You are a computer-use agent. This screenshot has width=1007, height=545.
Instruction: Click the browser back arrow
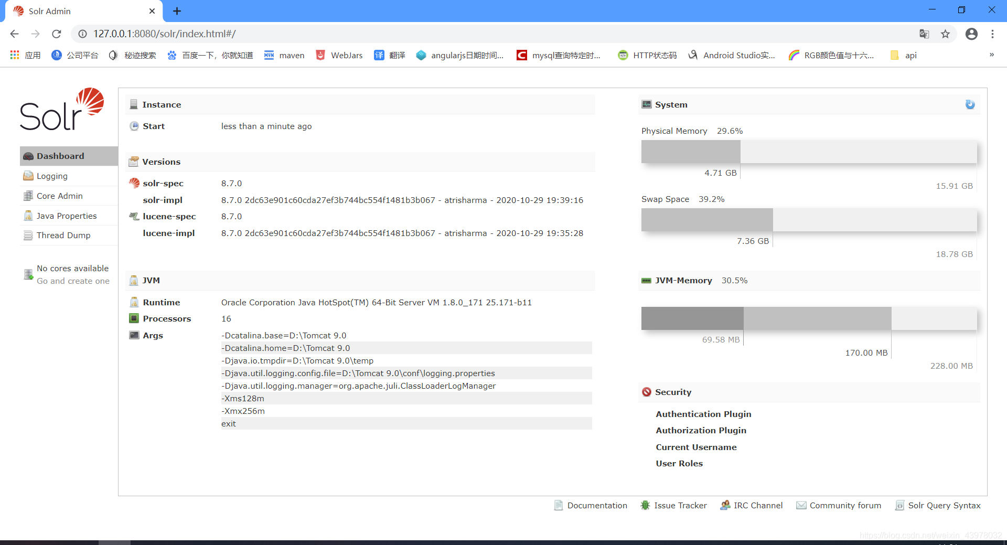coord(14,34)
